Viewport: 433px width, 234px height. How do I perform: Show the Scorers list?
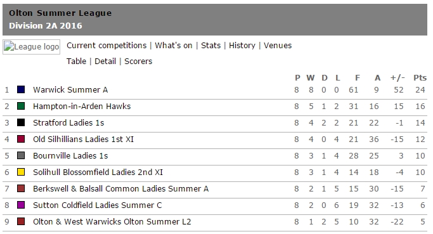138,61
